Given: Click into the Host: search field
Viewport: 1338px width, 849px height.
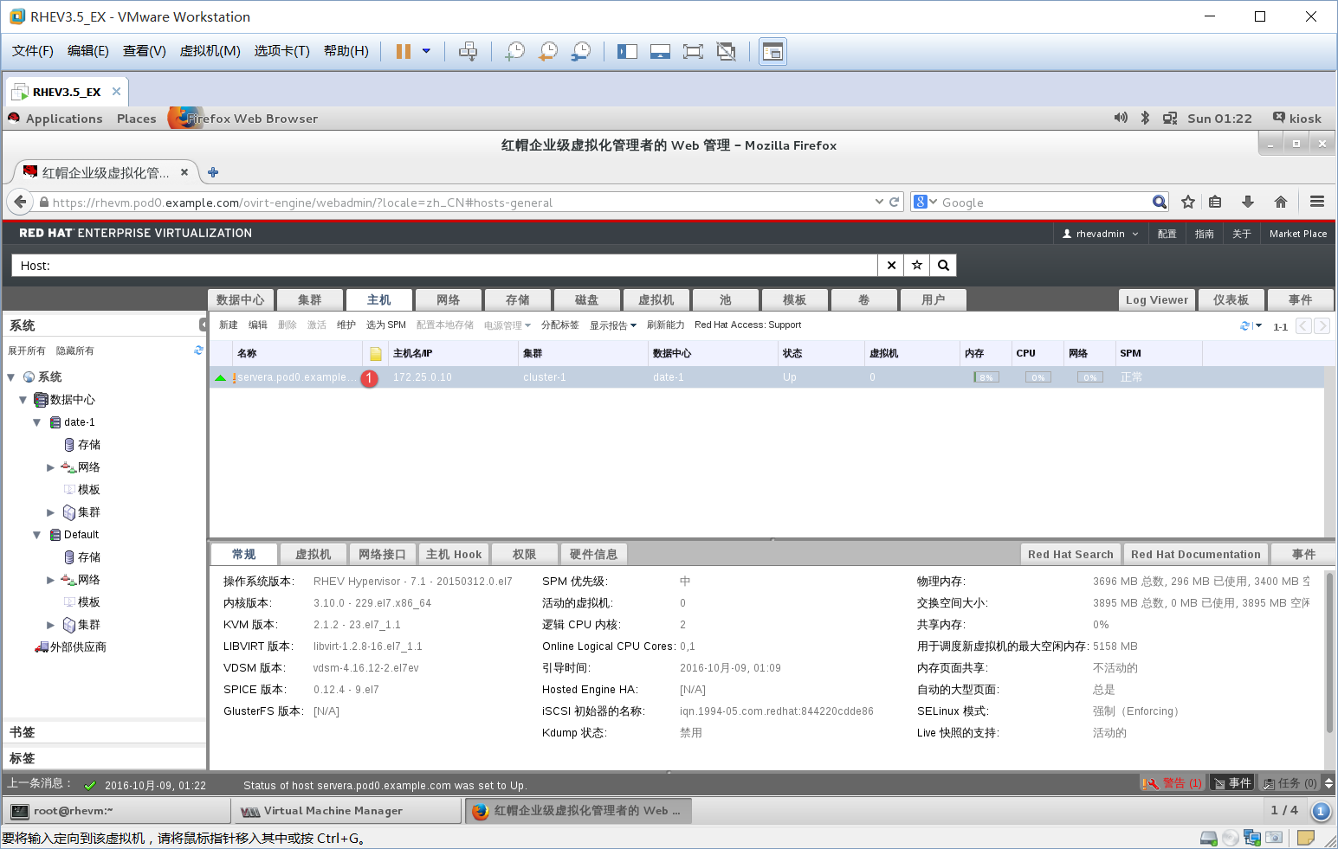Looking at the screenshot, I should coord(444,266).
